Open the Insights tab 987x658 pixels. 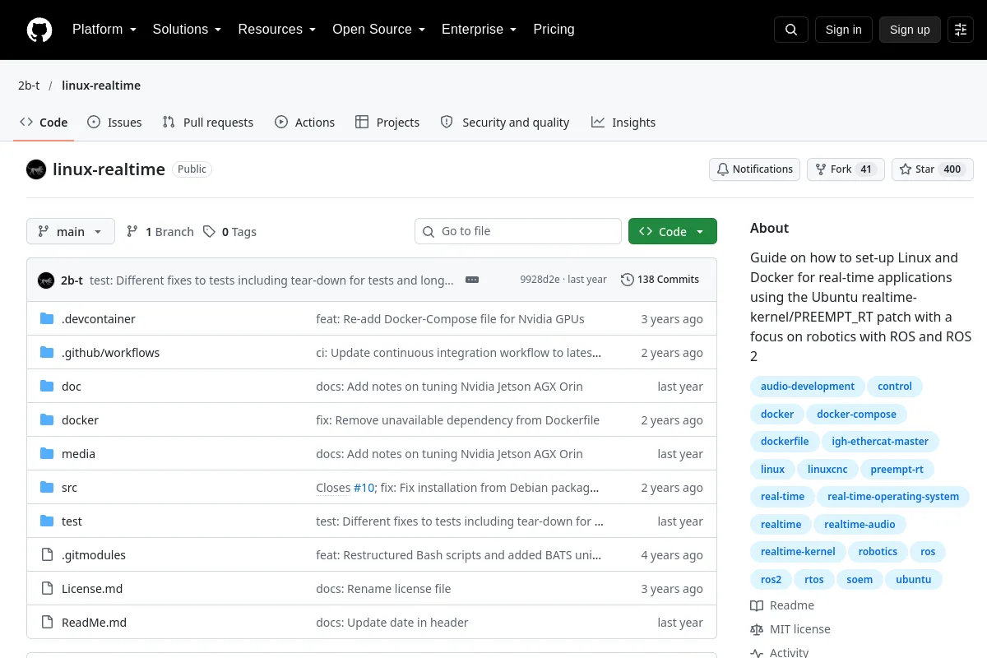click(623, 123)
